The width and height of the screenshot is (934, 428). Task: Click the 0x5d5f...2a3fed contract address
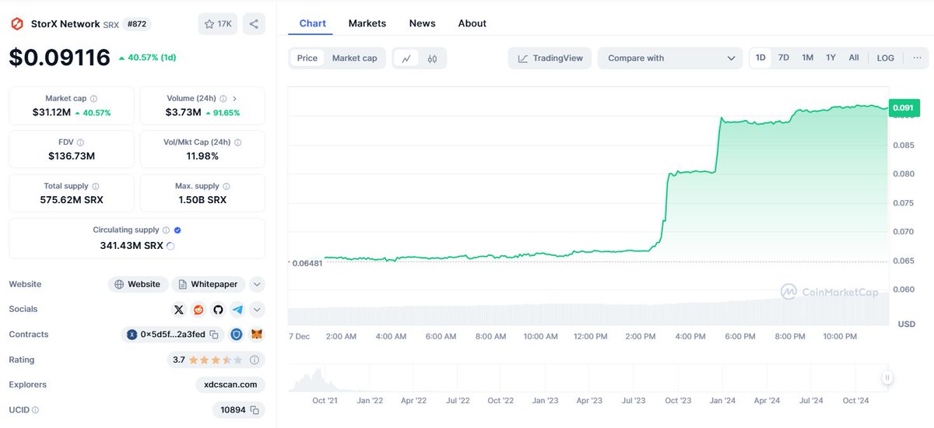coord(173,335)
